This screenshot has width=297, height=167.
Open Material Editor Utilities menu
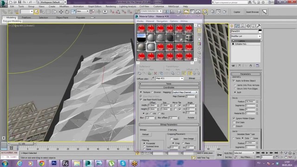click(184, 21)
